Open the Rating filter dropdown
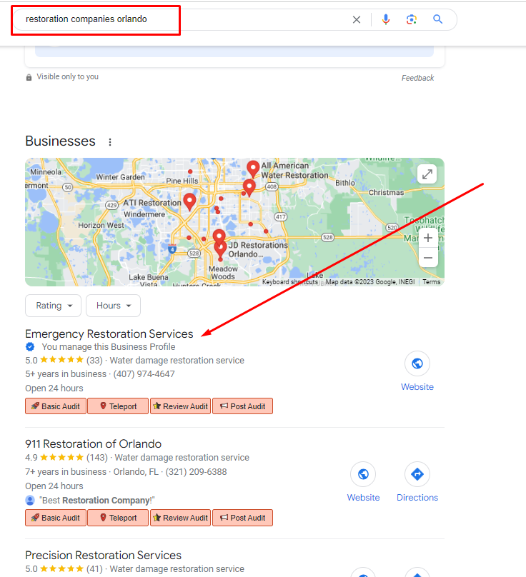This screenshot has height=577, width=526. click(54, 306)
